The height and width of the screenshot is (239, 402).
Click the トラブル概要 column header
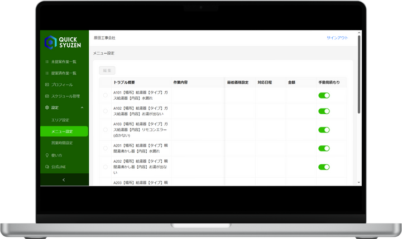(125, 82)
